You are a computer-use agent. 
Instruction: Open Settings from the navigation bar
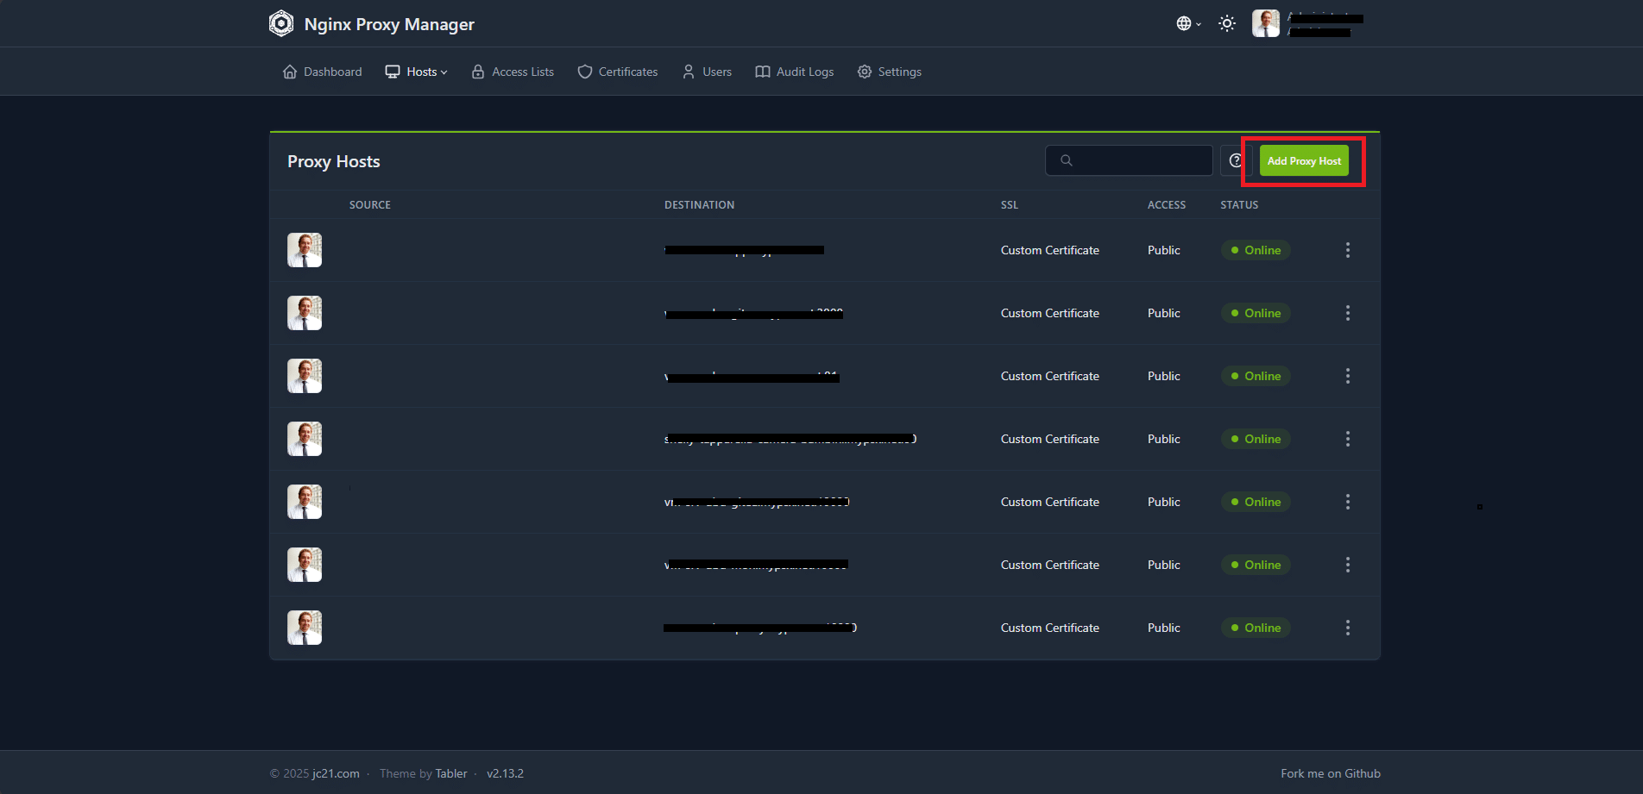(x=890, y=72)
